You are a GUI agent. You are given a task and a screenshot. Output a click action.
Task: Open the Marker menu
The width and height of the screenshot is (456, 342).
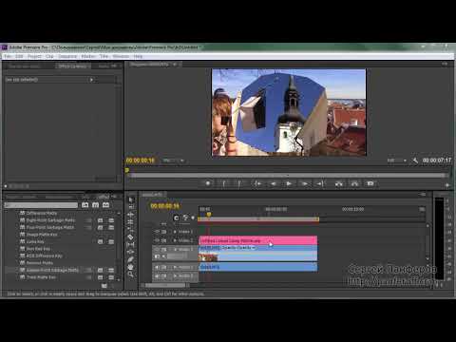88,56
